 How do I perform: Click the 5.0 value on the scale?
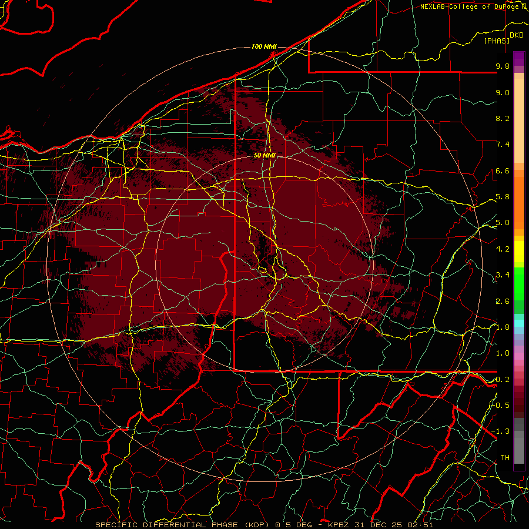point(503,223)
